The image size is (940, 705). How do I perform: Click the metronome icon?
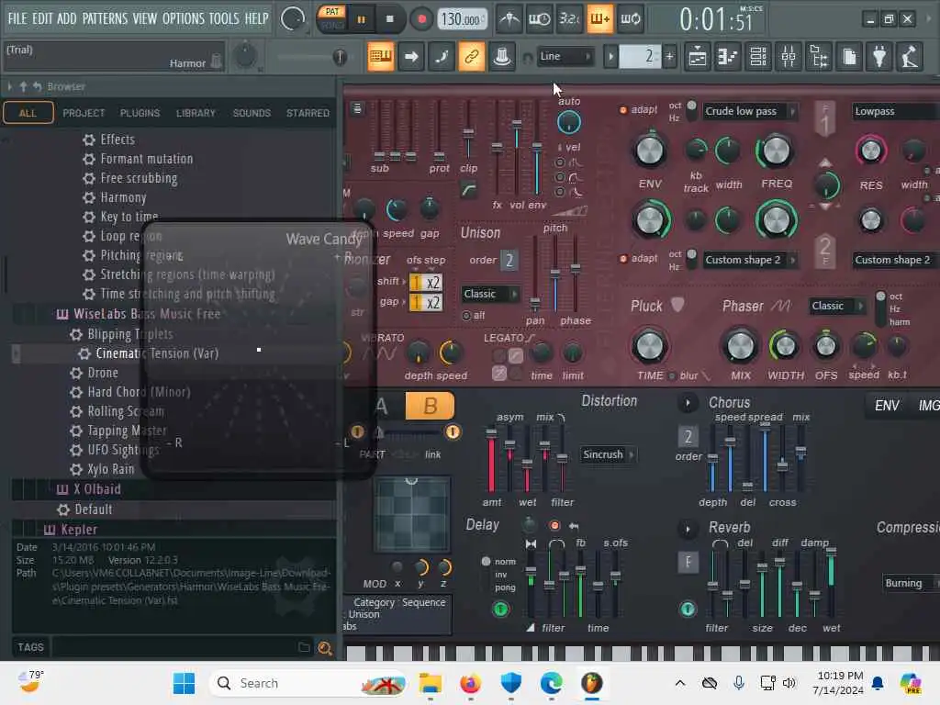[x=509, y=19]
